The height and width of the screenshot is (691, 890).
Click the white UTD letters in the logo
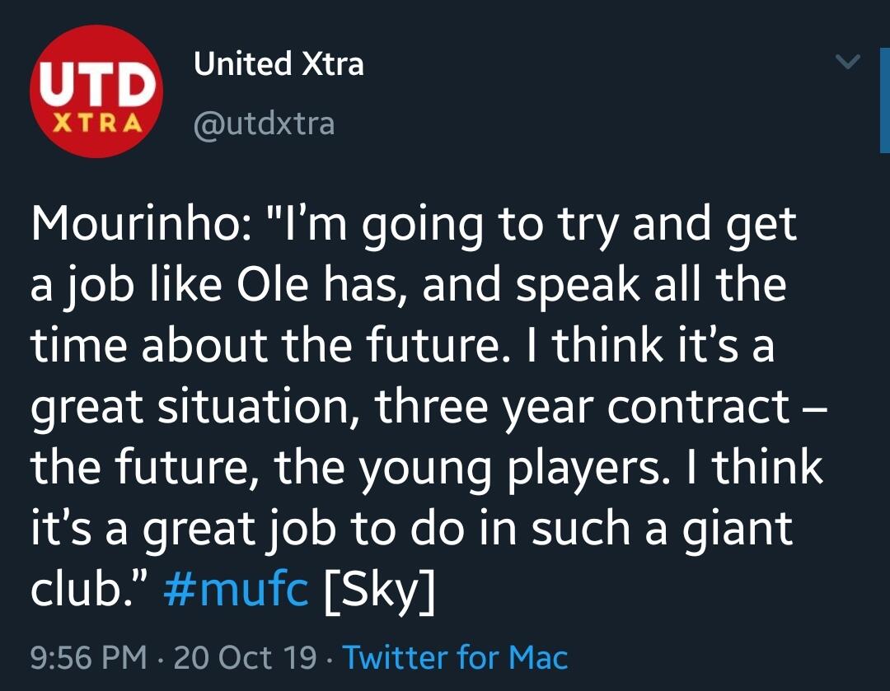point(96,84)
